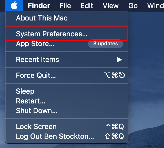The height and width of the screenshot is (148, 164).
Task: Choose the App Store menu entry
Action: 35,44
